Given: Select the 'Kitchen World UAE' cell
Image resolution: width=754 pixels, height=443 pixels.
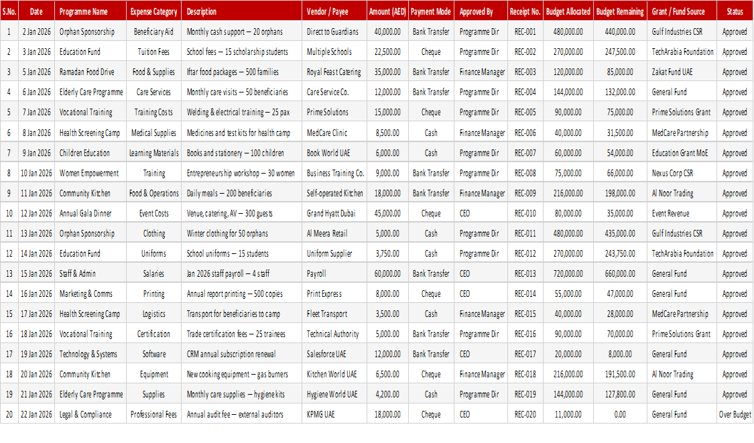Looking at the screenshot, I should (334, 374).
